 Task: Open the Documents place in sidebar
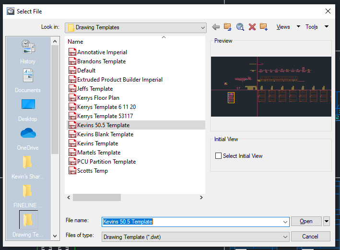pyautogui.click(x=28, y=81)
